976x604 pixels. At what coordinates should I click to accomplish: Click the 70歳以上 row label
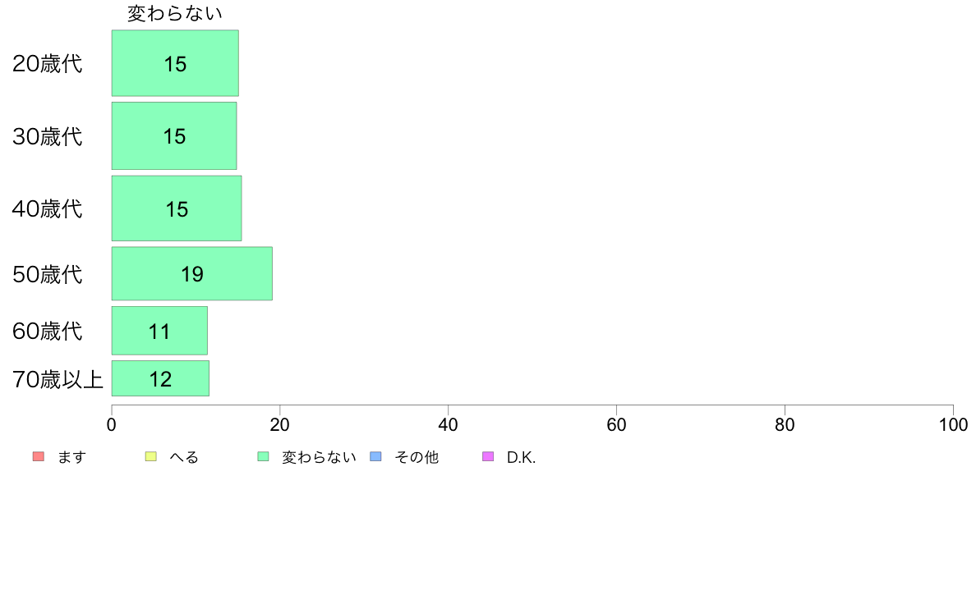click(x=58, y=379)
